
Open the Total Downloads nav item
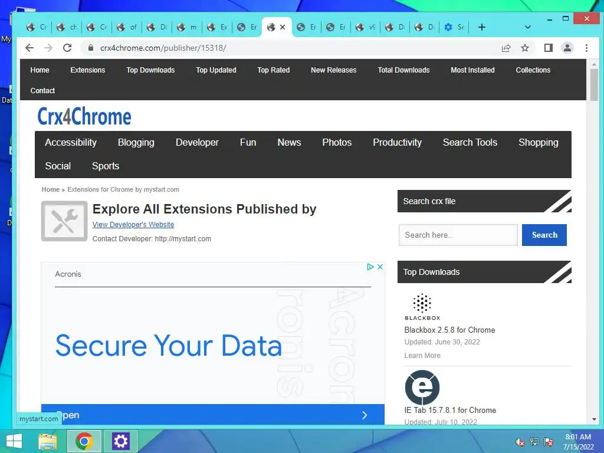point(403,70)
